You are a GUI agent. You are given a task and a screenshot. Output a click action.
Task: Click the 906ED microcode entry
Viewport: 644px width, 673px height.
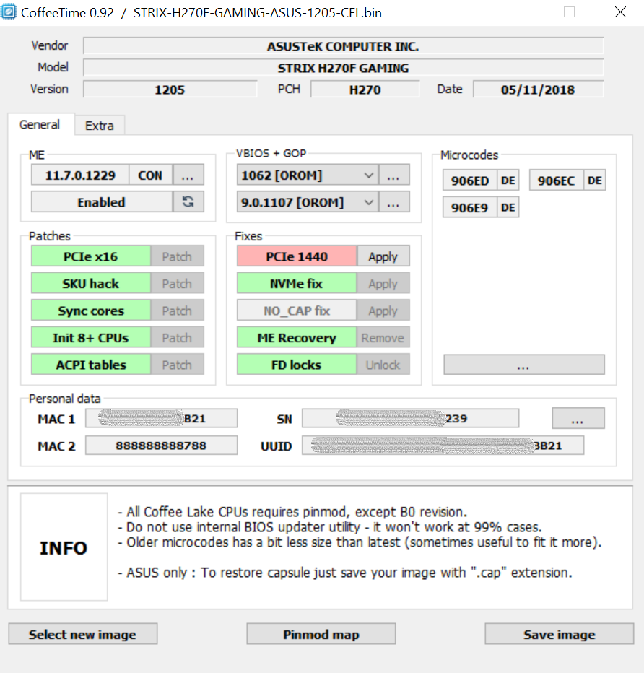[470, 181]
